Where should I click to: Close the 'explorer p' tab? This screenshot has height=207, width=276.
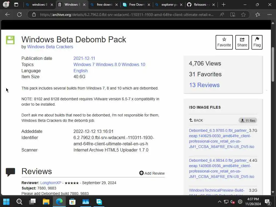pyautogui.click(x=181, y=5)
